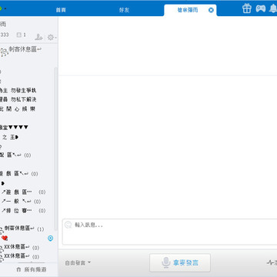The width and height of the screenshot is (277, 277).
Task: Click the 勿發生爭執 notice line
Action: point(24,91)
